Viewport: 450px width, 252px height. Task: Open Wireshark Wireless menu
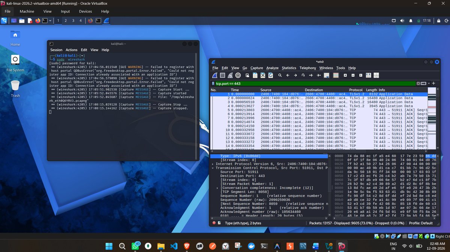(326, 68)
